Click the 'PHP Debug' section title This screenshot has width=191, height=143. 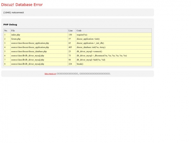[10, 24]
